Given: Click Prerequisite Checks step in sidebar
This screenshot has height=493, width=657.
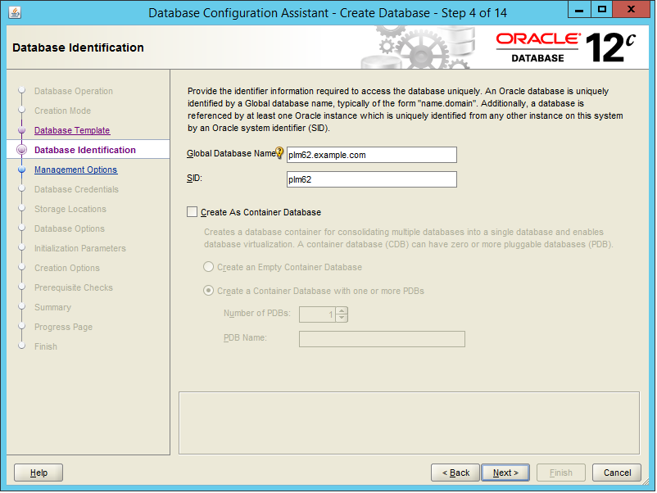Looking at the screenshot, I should coord(74,287).
